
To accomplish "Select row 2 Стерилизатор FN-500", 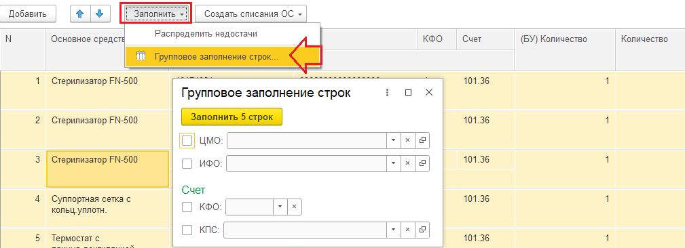I will point(107,129).
